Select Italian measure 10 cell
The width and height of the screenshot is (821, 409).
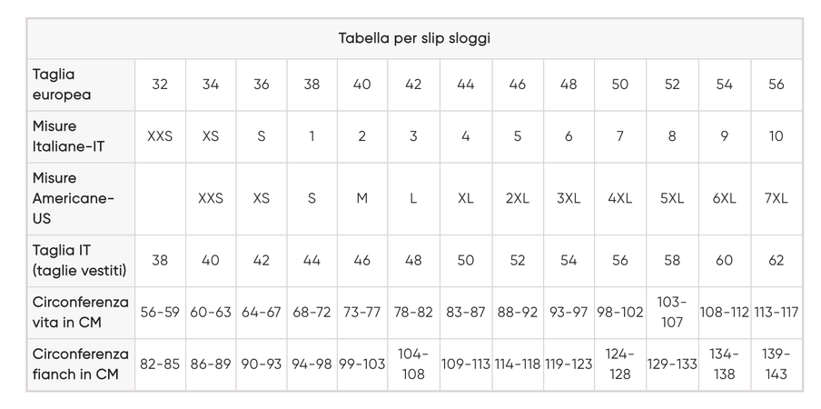click(776, 136)
